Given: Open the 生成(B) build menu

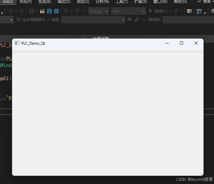Looking at the screenshot, I should point(45,2).
